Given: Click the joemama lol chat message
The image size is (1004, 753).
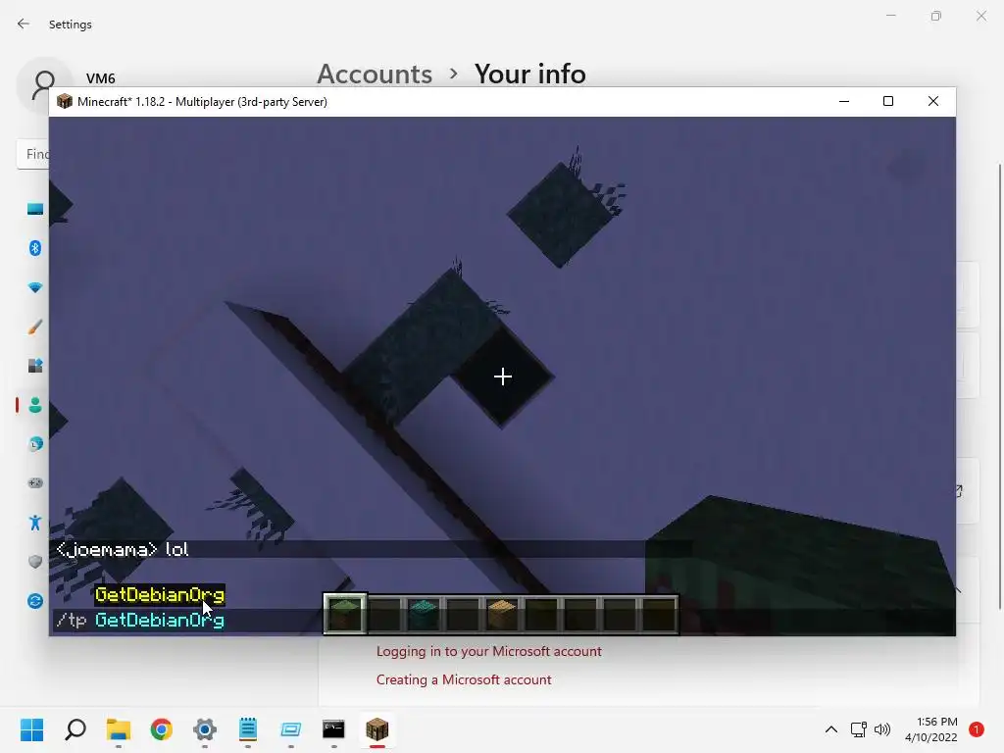Looking at the screenshot, I should [123, 549].
